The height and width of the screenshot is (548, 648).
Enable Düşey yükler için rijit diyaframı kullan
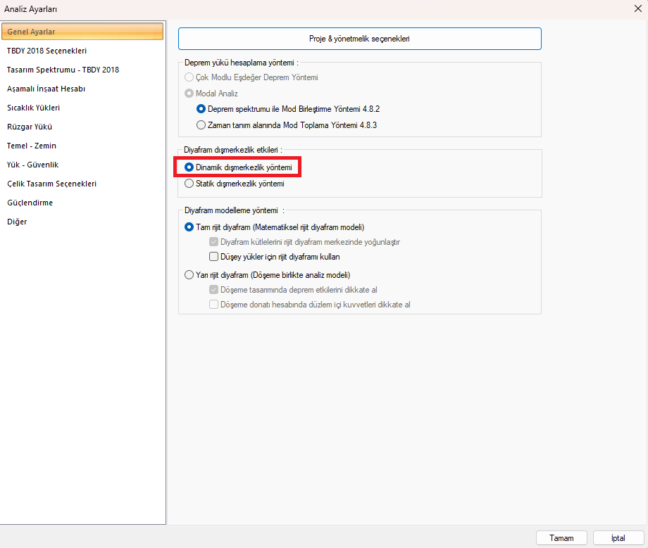tap(214, 257)
